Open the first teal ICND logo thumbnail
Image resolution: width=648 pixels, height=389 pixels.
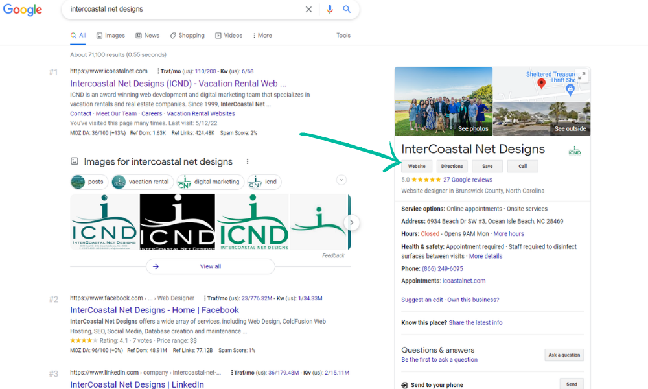coord(104,222)
